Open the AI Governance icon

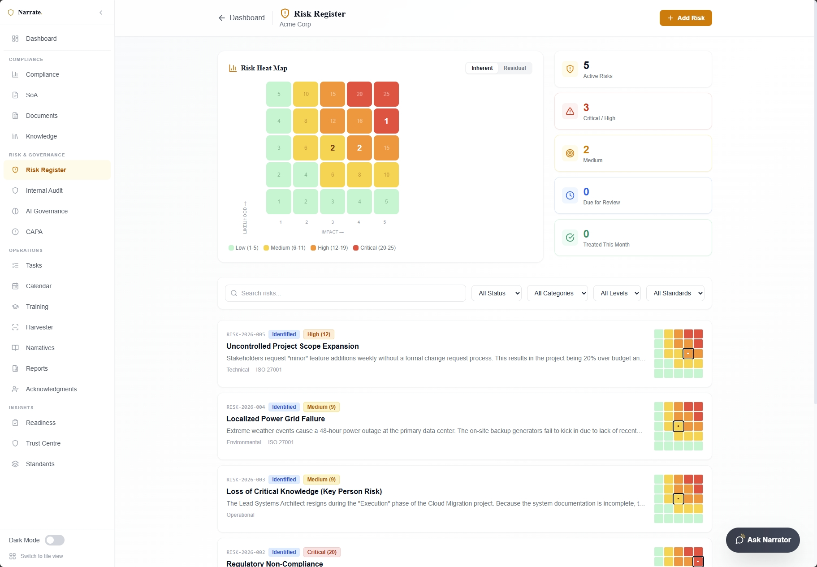click(x=15, y=211)
